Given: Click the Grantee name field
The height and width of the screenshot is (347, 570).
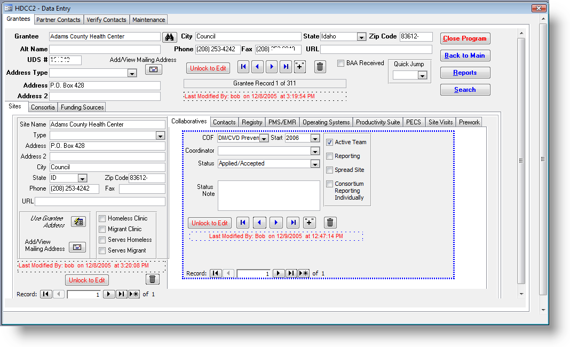Looking at the screenshot, I should point(105,36).
